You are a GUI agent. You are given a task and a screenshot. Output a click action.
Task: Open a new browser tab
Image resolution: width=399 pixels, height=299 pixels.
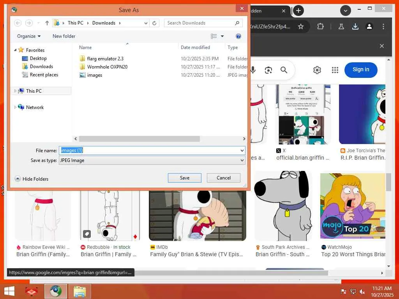coord(298,11)
